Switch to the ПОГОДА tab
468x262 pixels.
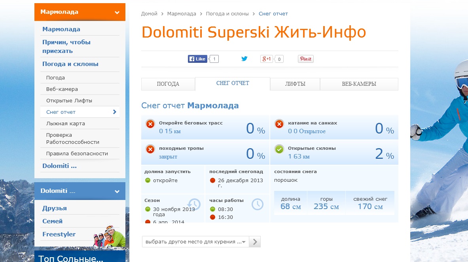[x=168, y=84]
